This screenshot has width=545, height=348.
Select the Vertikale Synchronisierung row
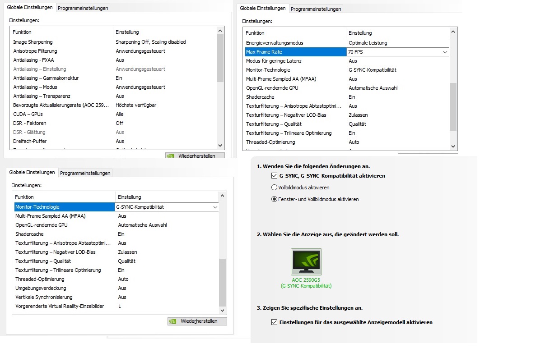(x=116, y=297)
